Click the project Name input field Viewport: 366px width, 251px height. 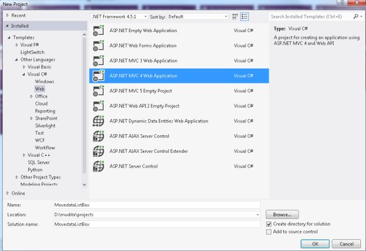coord(157,205)
